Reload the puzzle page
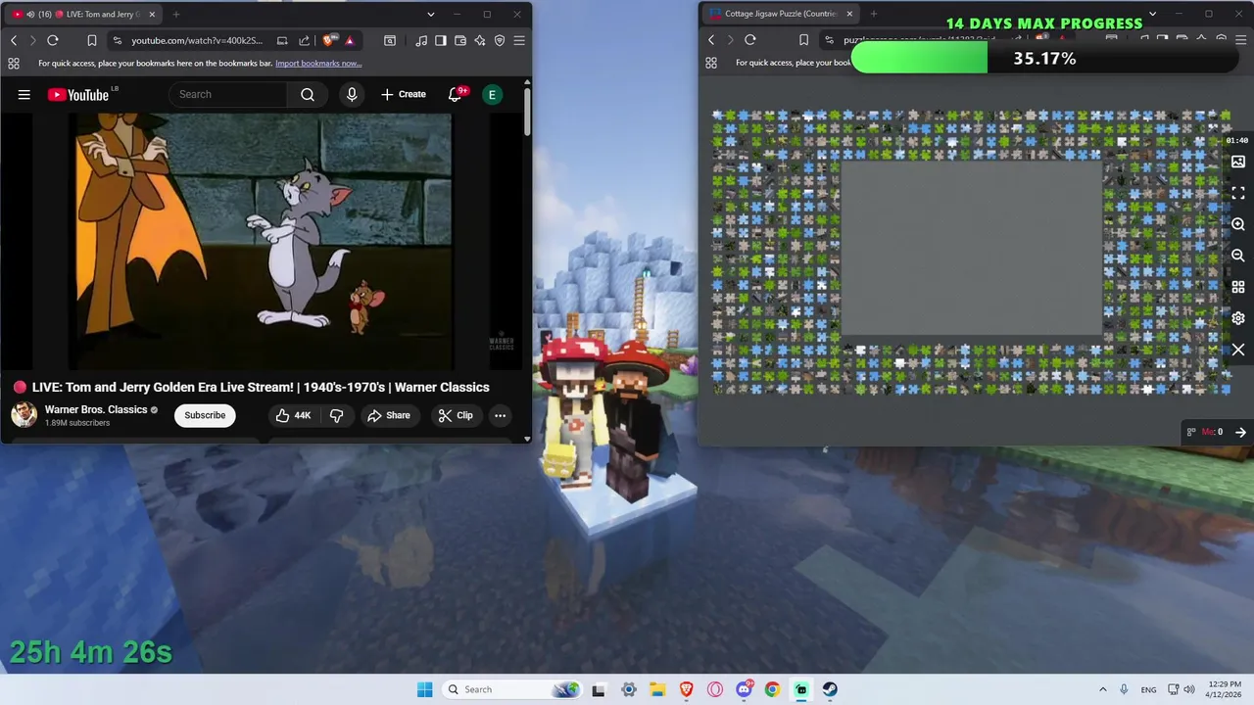Image resolution: width=1254 pixels, height=705 pixels. (750, 40)
